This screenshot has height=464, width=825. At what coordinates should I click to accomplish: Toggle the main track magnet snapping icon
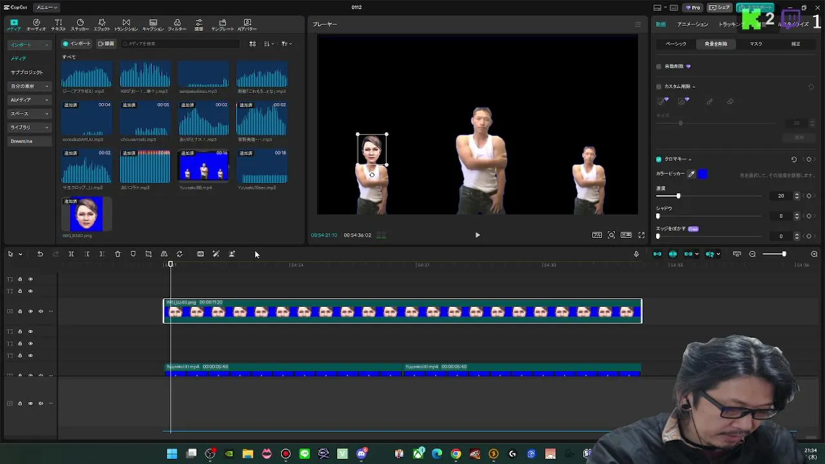click(x=657, y=254)
